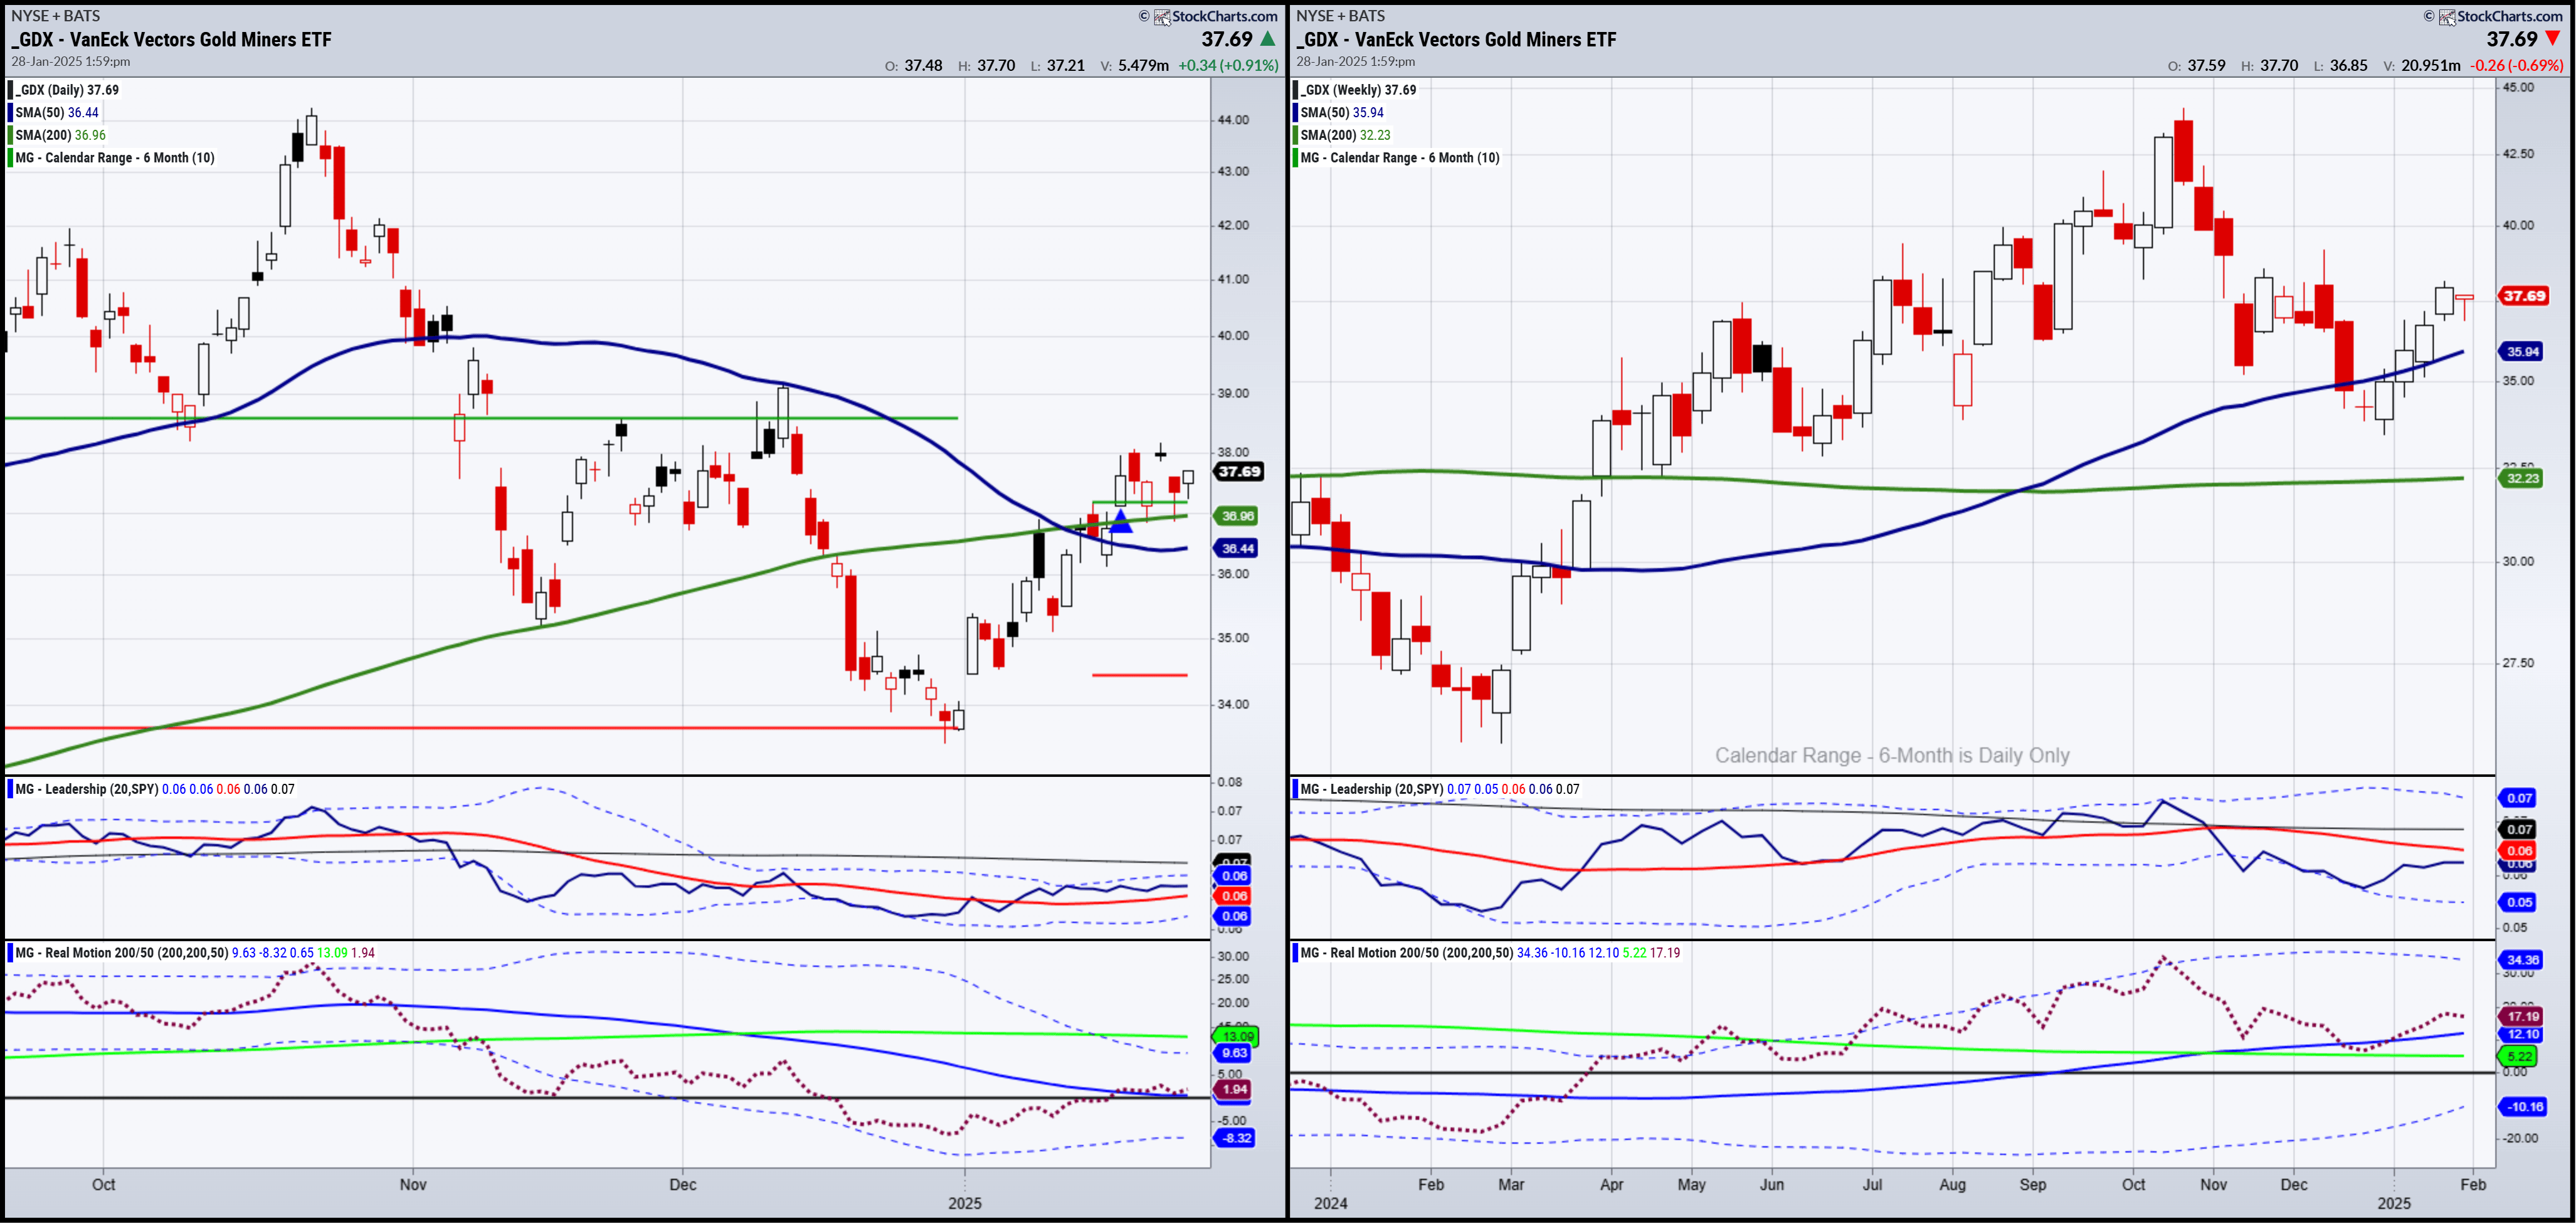Select 'NYSE + BATS' header on weekly chart
Viewport: 2576px width, 1224px height.
[x=1341, y=16]
